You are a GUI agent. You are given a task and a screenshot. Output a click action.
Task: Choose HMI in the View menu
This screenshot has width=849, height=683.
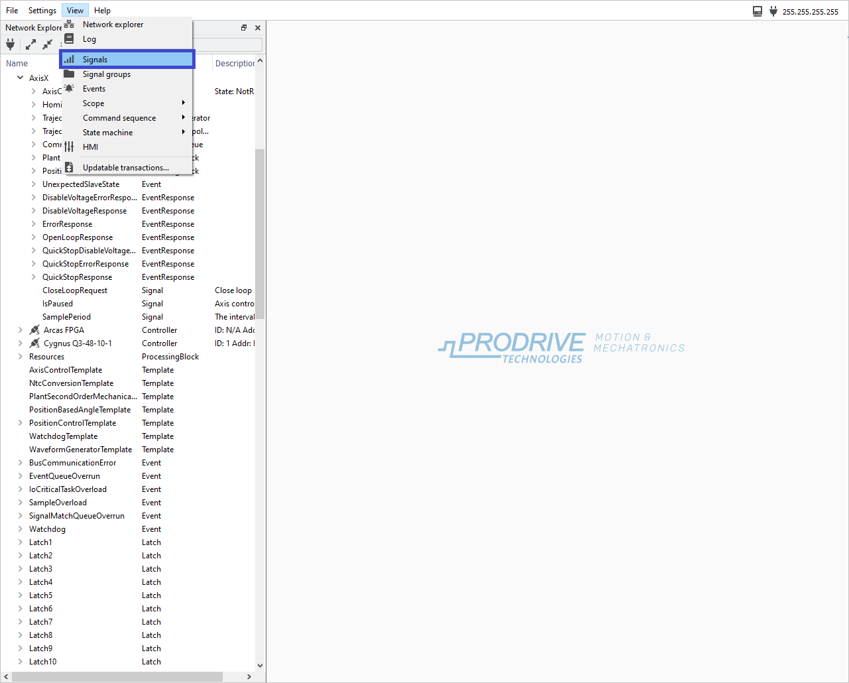pyautogui.click(x=90, y=147)
